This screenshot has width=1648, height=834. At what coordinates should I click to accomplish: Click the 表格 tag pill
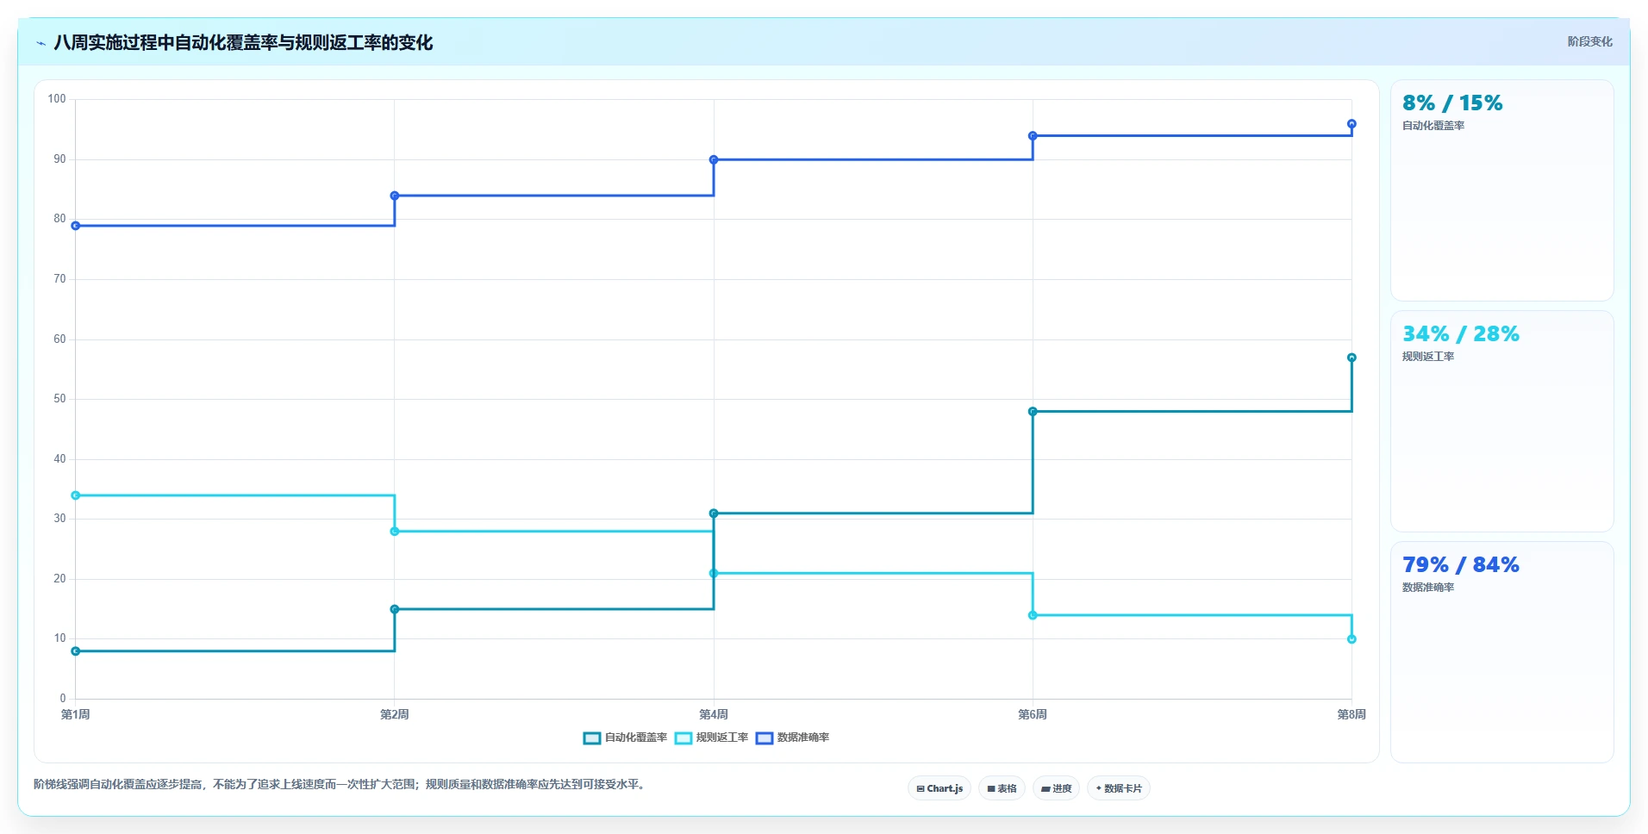coord(1002,788)
